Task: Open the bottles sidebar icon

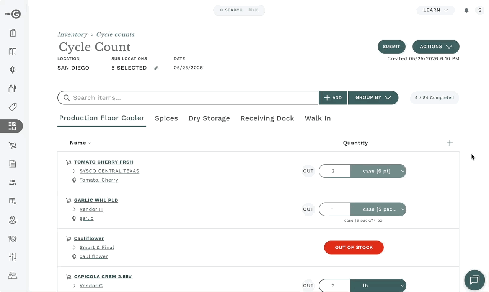Action: tap(13, 89)
